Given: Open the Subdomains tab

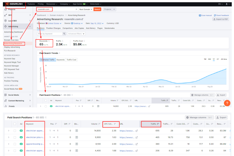Looking at the screenshot, I should [x=109, y=28].
